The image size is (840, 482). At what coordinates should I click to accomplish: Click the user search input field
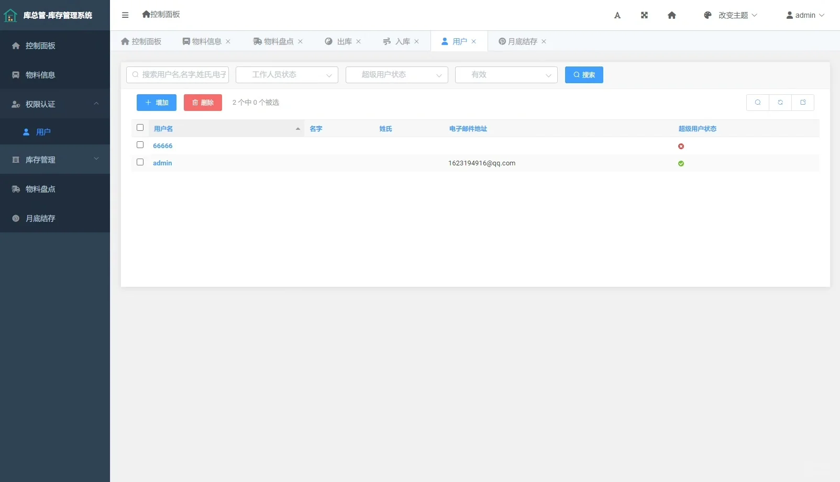pyautogui.click(x=177, y=75)
